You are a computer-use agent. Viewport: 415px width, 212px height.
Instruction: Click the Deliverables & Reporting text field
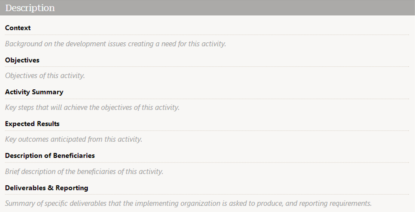pyautogui.click(x=188, y=203)
